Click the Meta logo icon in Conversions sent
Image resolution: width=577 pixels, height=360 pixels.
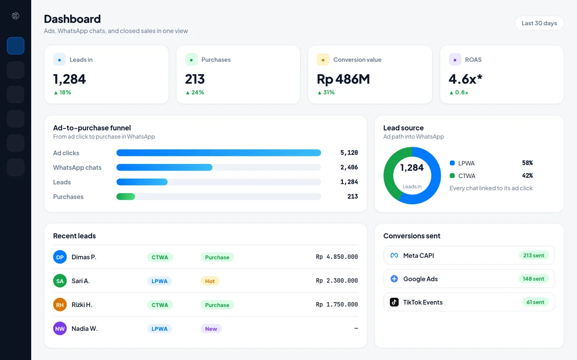[x=394, y=255]
